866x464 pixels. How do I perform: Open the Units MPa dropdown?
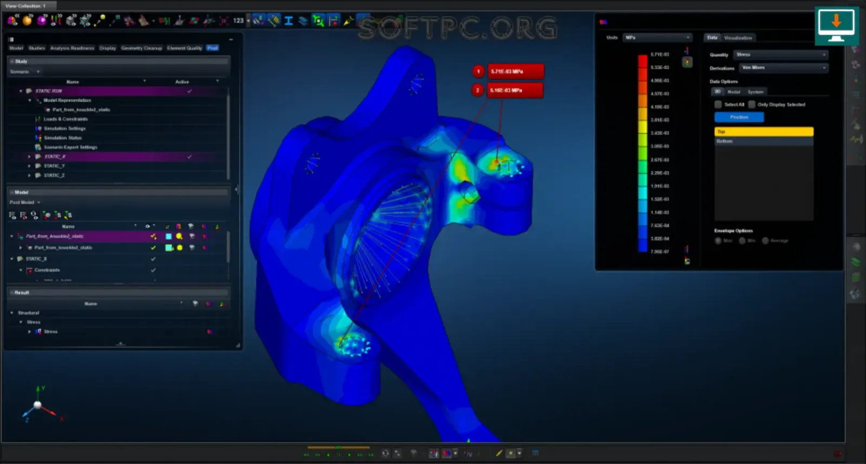pyautogui.click(x=657, y=37)
